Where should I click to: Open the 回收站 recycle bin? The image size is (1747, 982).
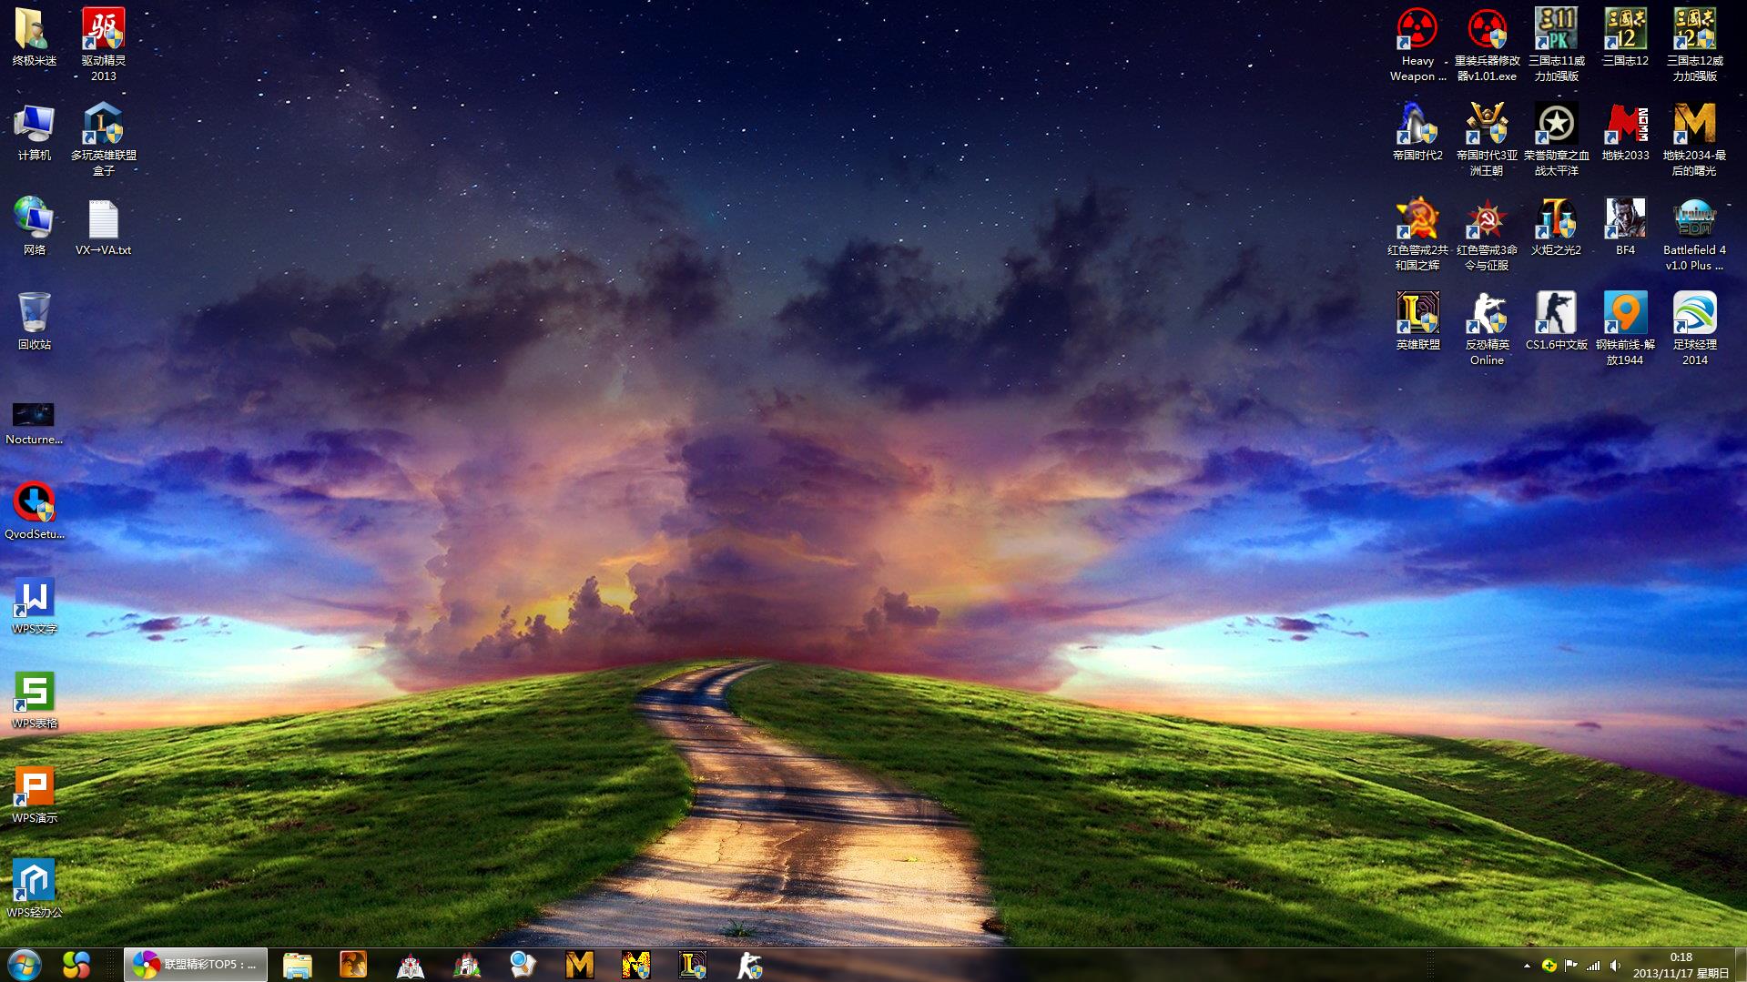[34, 321]
